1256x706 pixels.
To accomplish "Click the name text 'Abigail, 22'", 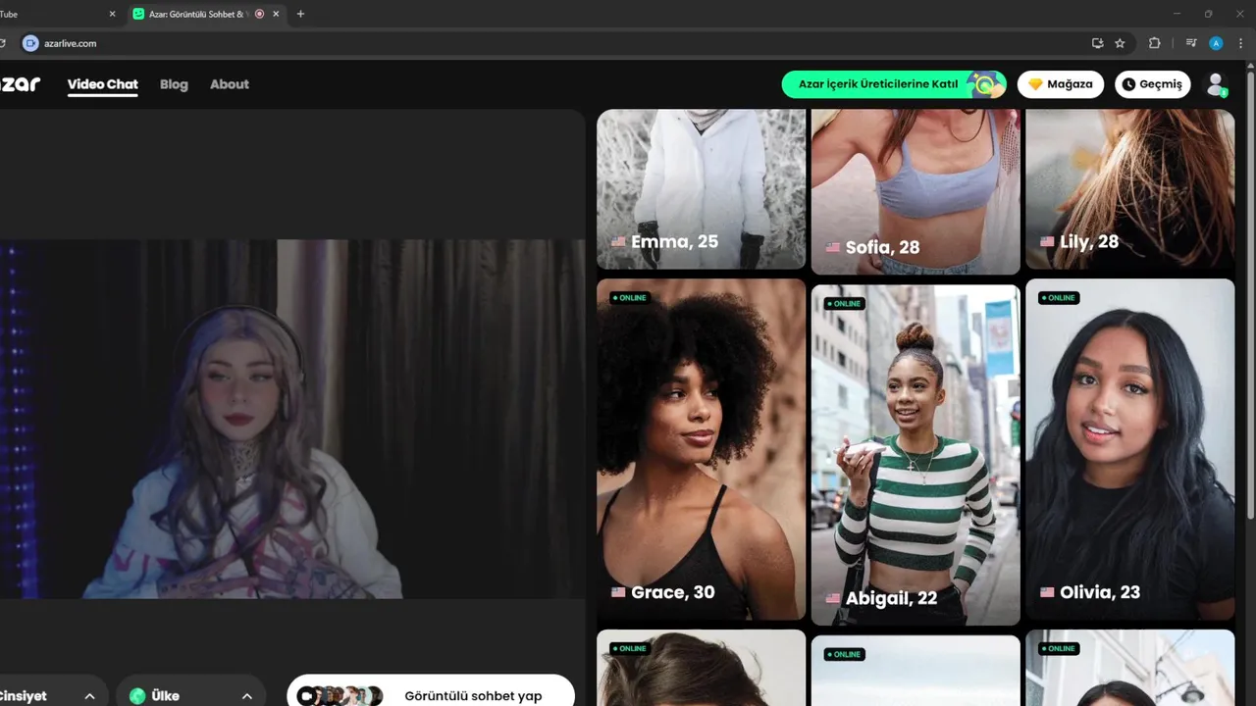I will coord(891,598).
